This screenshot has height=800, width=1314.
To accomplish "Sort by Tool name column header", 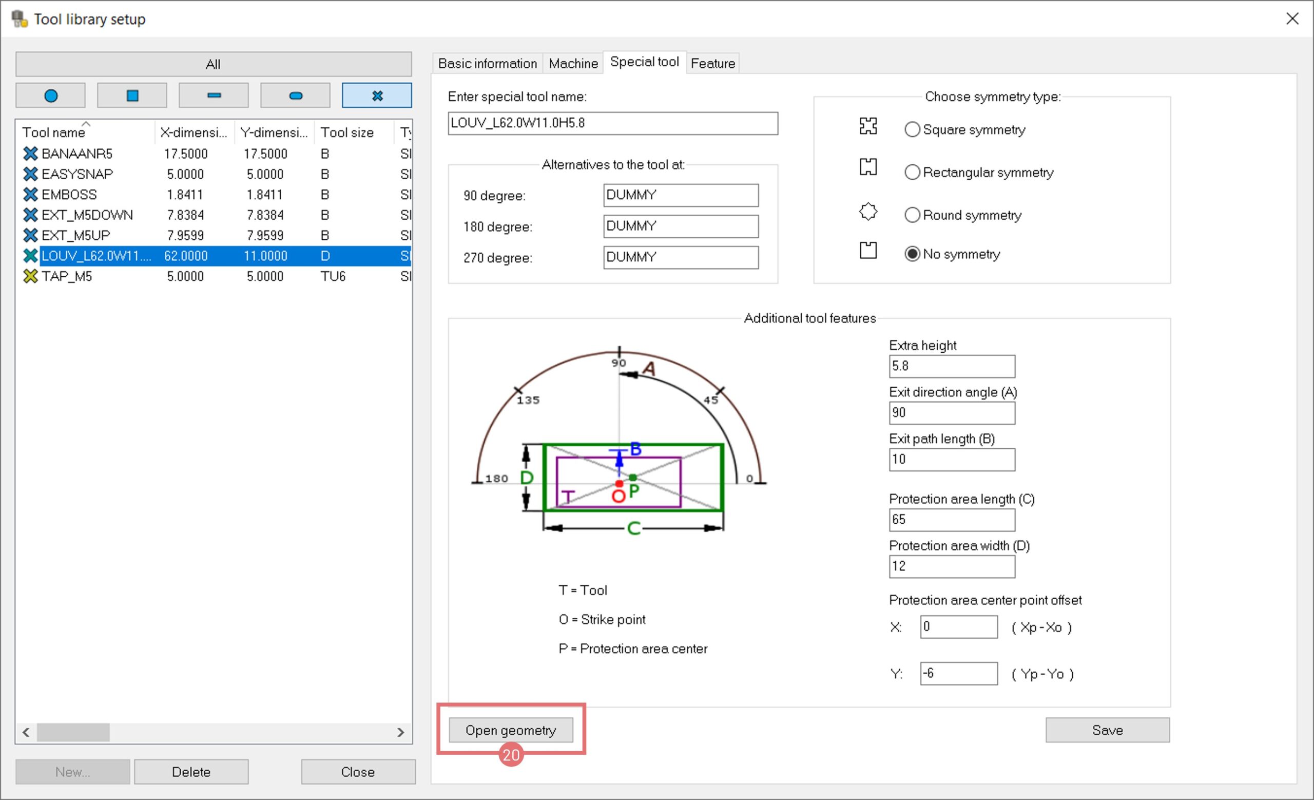I will coord(53,132).
